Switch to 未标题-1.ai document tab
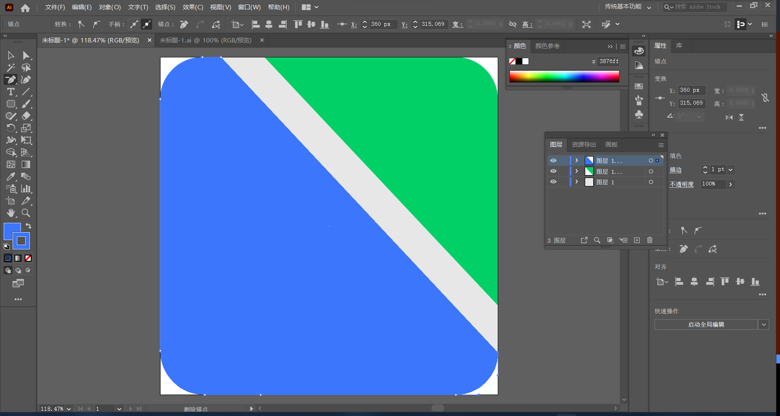Screen dimensions: 780x416 (x=205, y=40)
